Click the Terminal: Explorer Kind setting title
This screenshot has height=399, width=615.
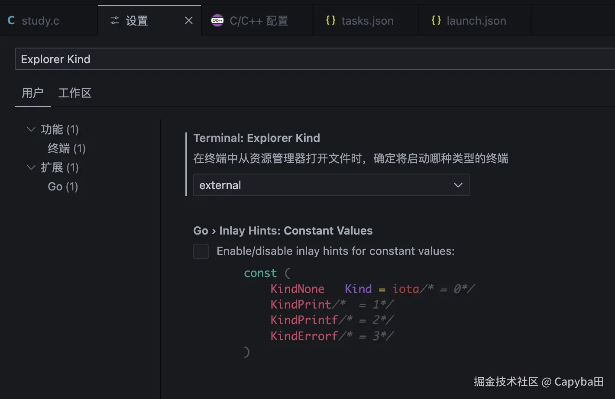click(256, 138)
